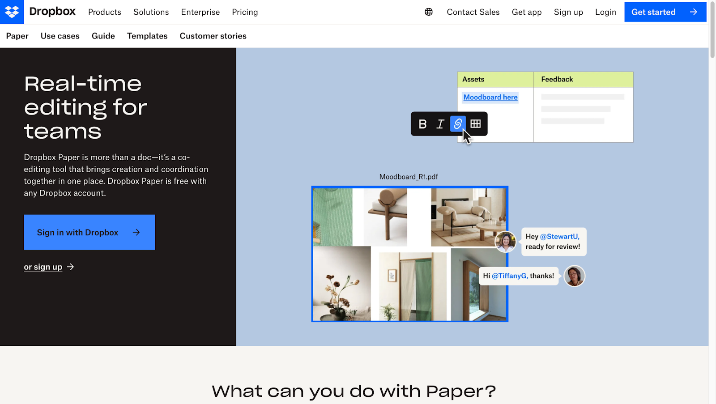Click Sign up in the top navigation
Screen dimensions: 716x404
[568, 12]
